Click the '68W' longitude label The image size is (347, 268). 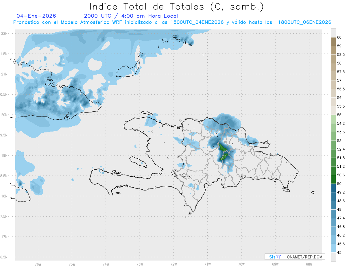click(x=309, y=264)
